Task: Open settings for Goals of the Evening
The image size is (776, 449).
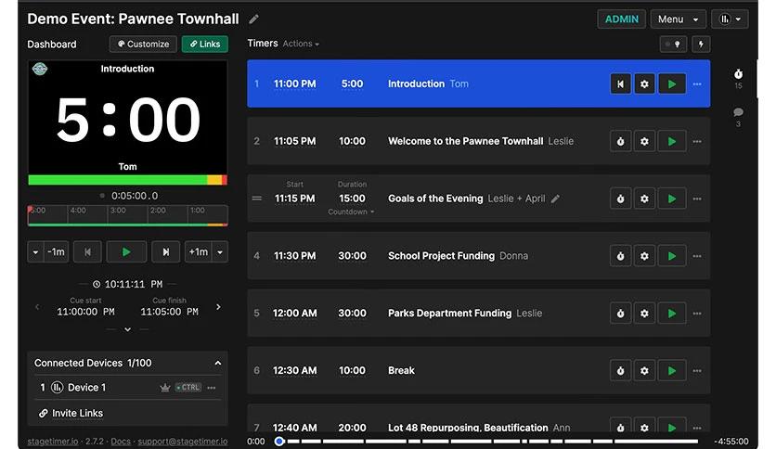Action: [x=644, y=199]
